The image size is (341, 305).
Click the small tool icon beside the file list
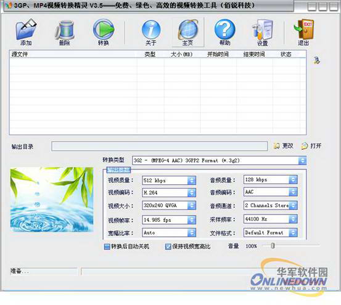tap(317, 60)
